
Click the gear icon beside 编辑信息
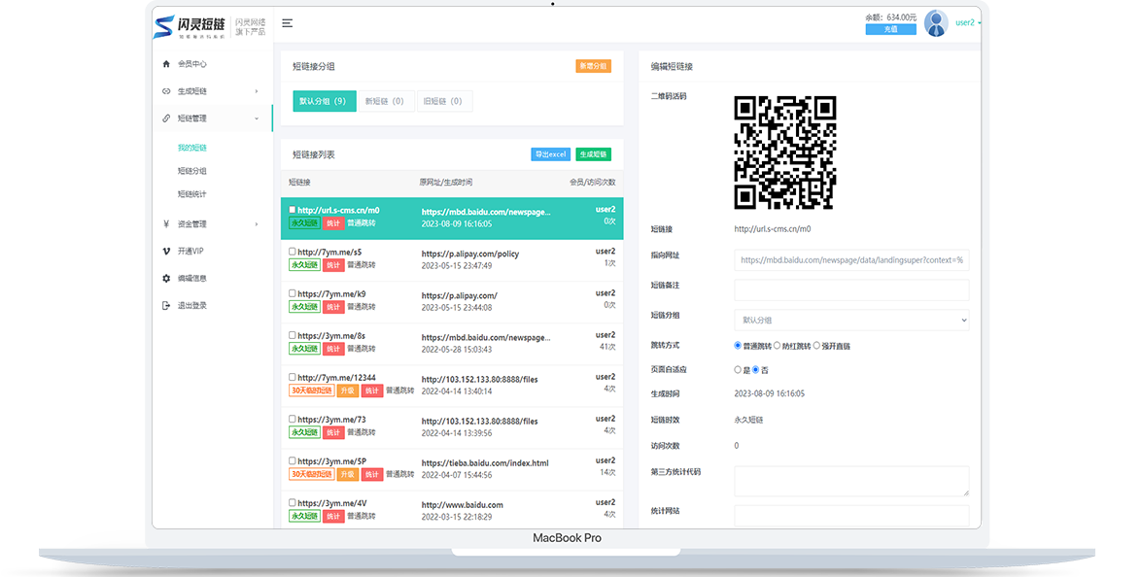(x=166, y=278)
